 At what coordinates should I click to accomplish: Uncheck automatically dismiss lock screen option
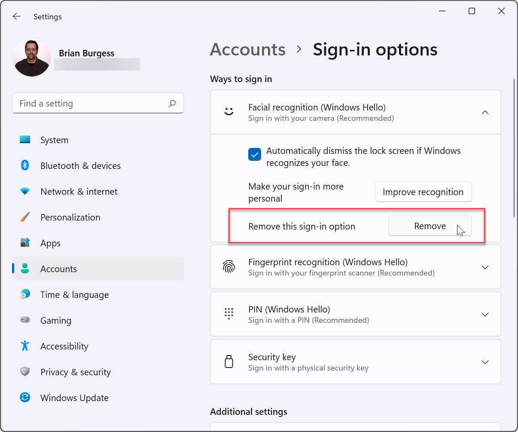[x=254, y=154]
